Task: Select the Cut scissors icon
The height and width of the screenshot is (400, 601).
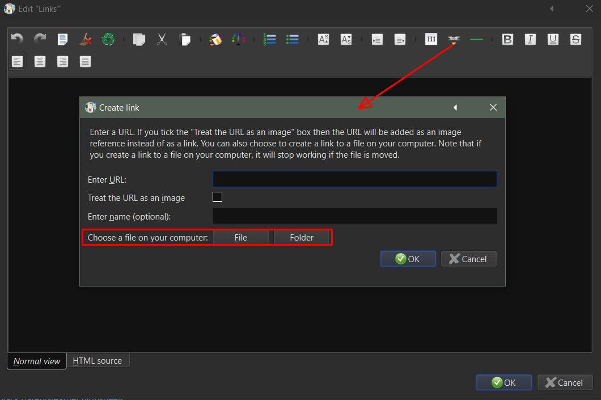Action: (162, 39)
